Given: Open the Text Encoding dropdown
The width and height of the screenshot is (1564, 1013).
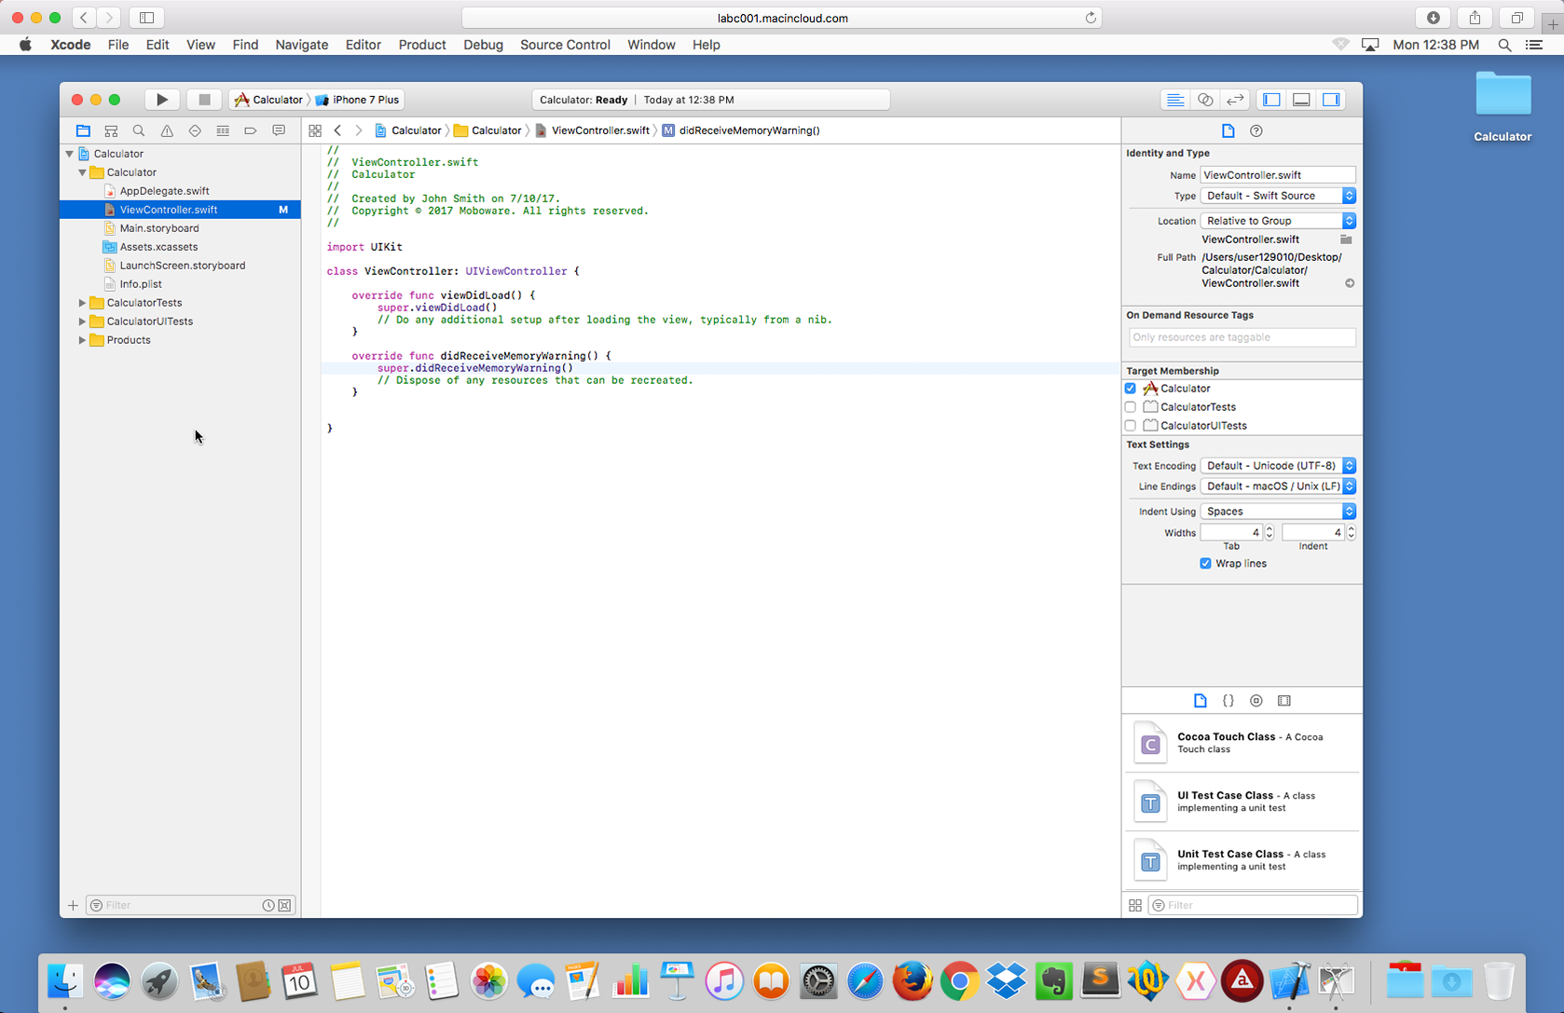Looking at the screenshot, I should click(x=1278, y=466).
